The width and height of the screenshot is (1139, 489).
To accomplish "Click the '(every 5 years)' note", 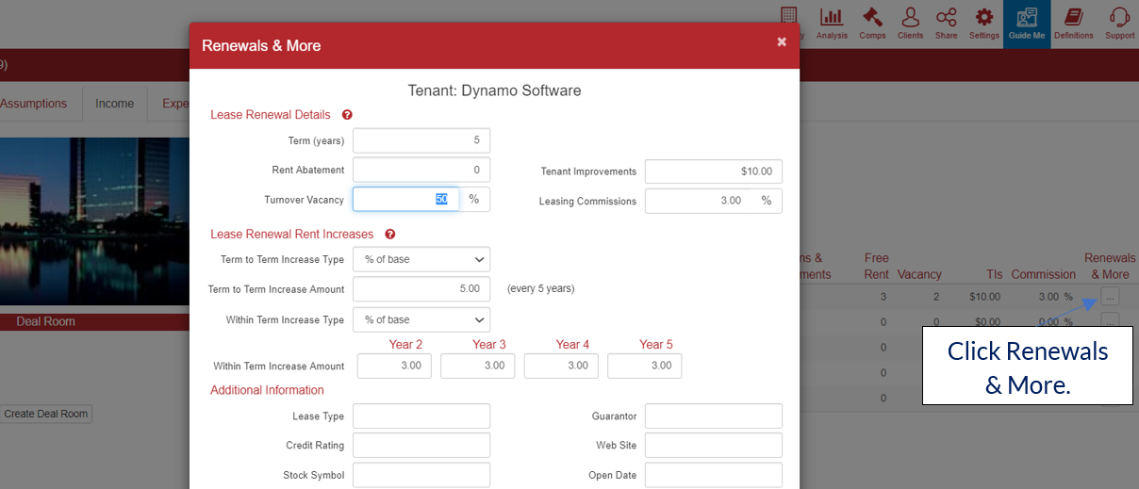I will [540, 288].
